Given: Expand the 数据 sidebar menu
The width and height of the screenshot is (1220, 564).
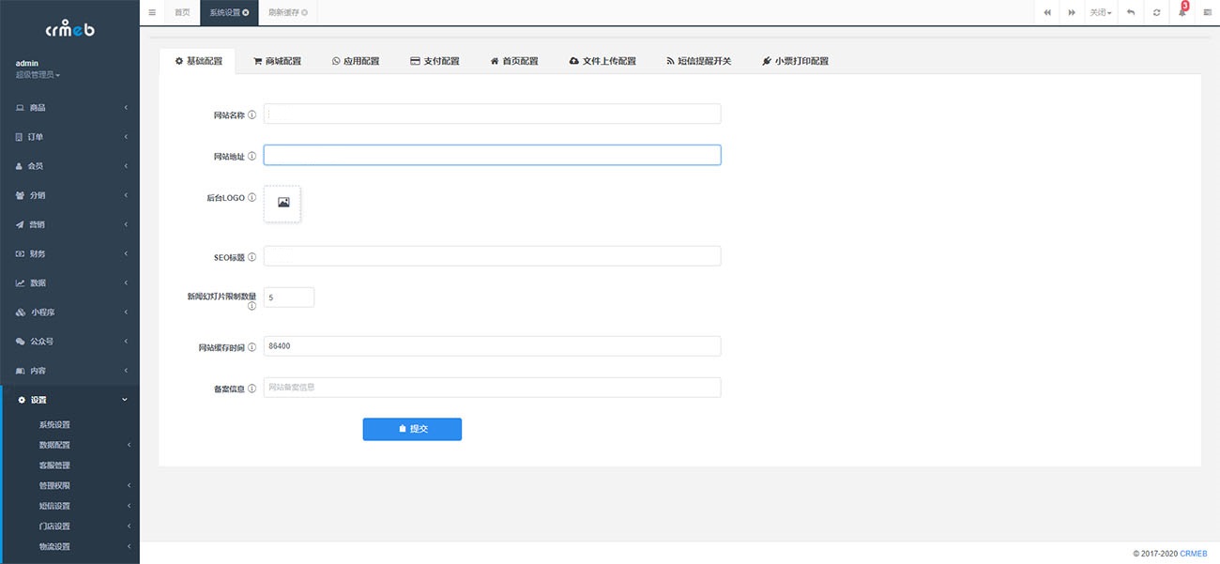Looking at the screenshot, I should point(69,282).
